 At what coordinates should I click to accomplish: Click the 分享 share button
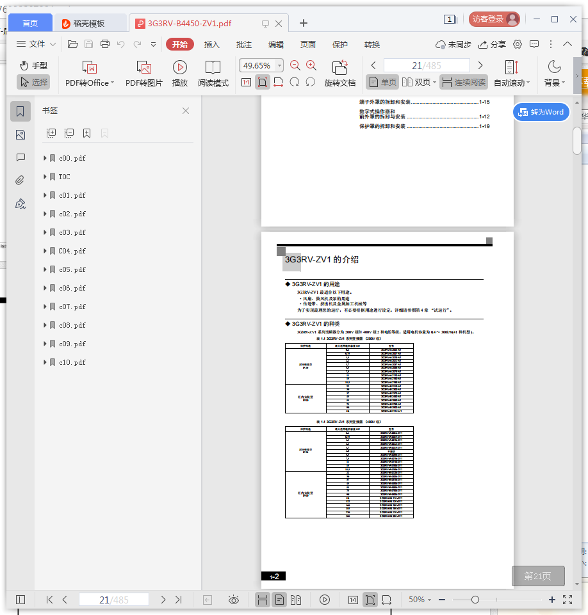[492, 44]
